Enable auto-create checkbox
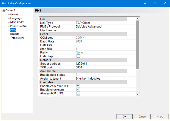 78,75
